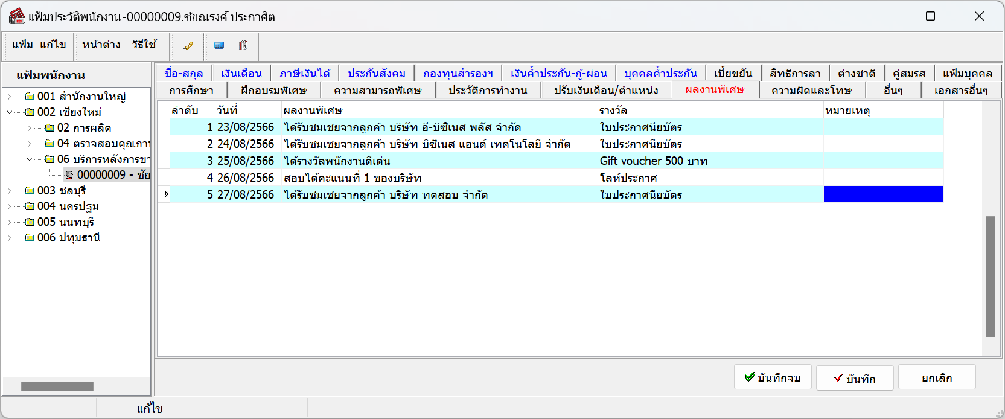Switch to the ชื่อ-สกุล tab
Viewport: 1005px width, 419px height.
[183, 73]
